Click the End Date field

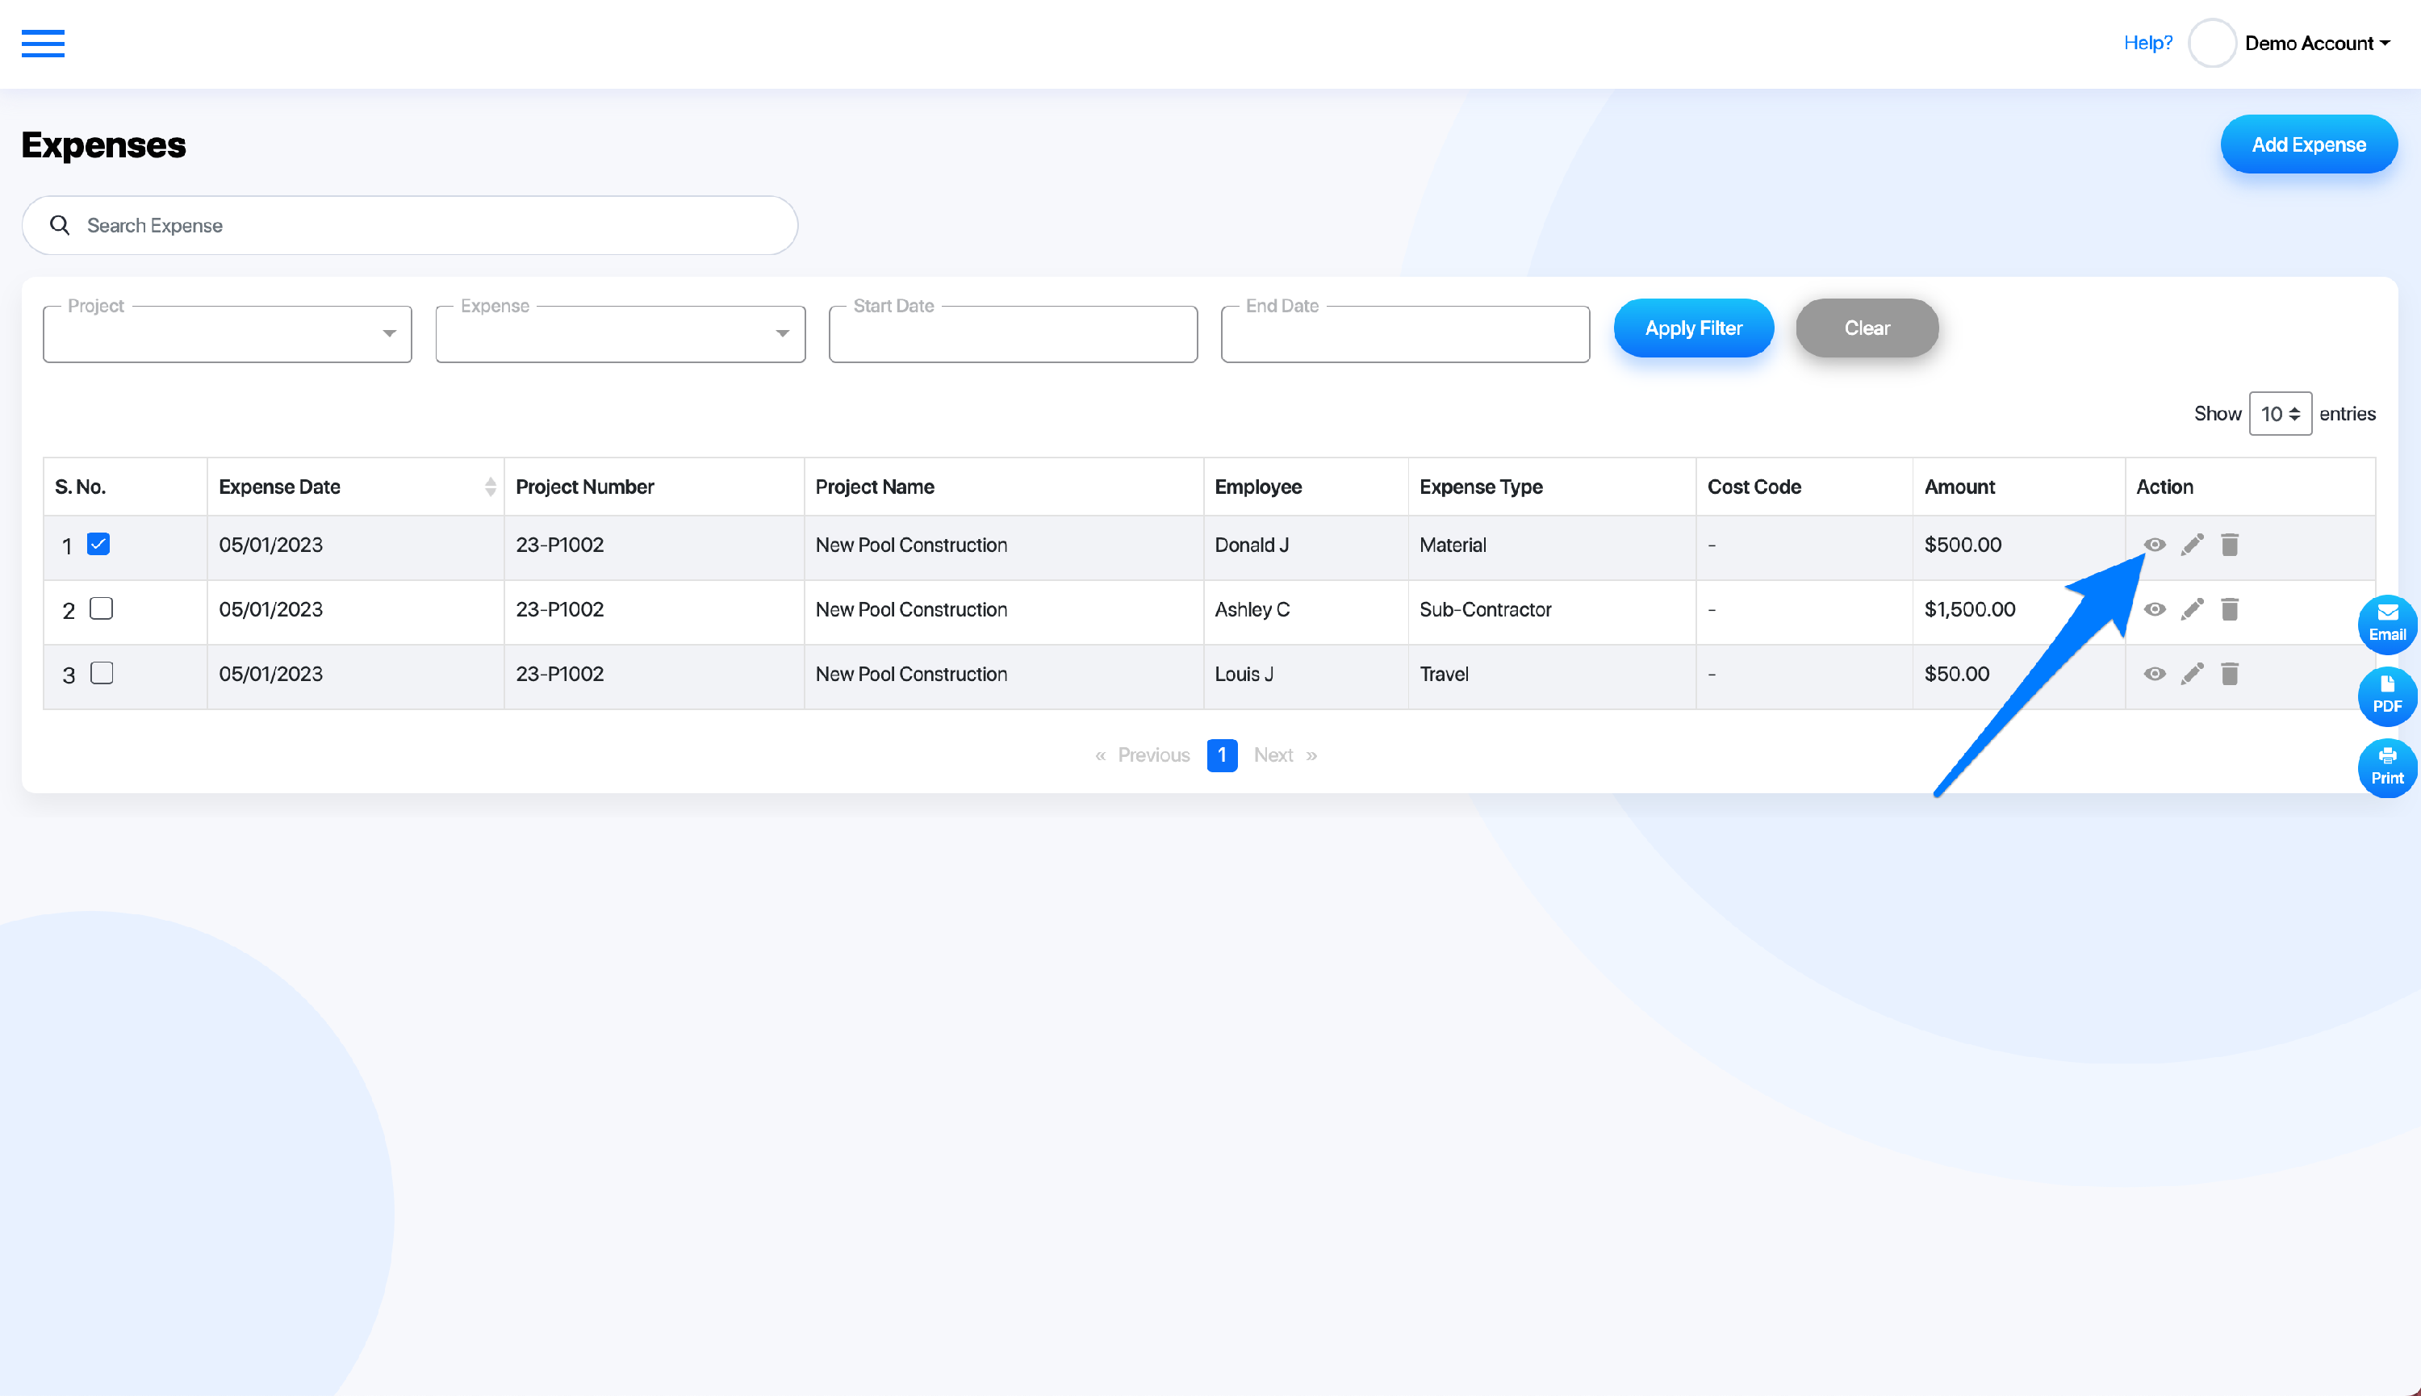pos(1405,333)
